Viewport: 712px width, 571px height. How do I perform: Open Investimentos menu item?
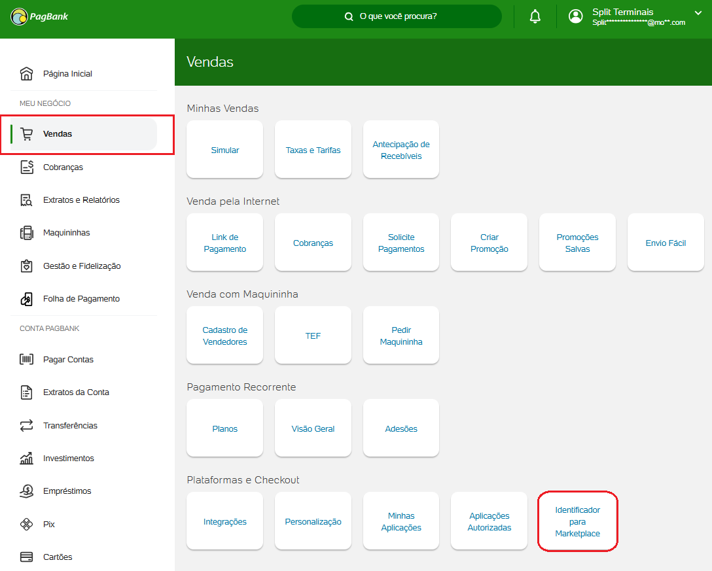(x=69, y=459)
